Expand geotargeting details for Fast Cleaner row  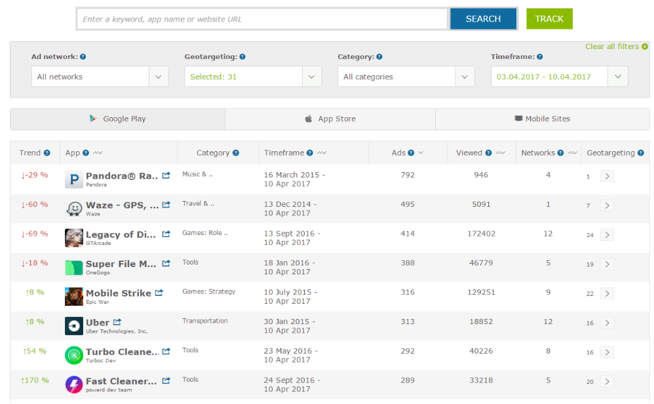pyautogui.click(x=607, y=382)
